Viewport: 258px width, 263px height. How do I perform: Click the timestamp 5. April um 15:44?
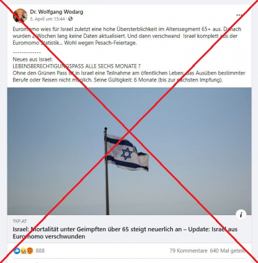pyautogui.click(x=47, y=19)
